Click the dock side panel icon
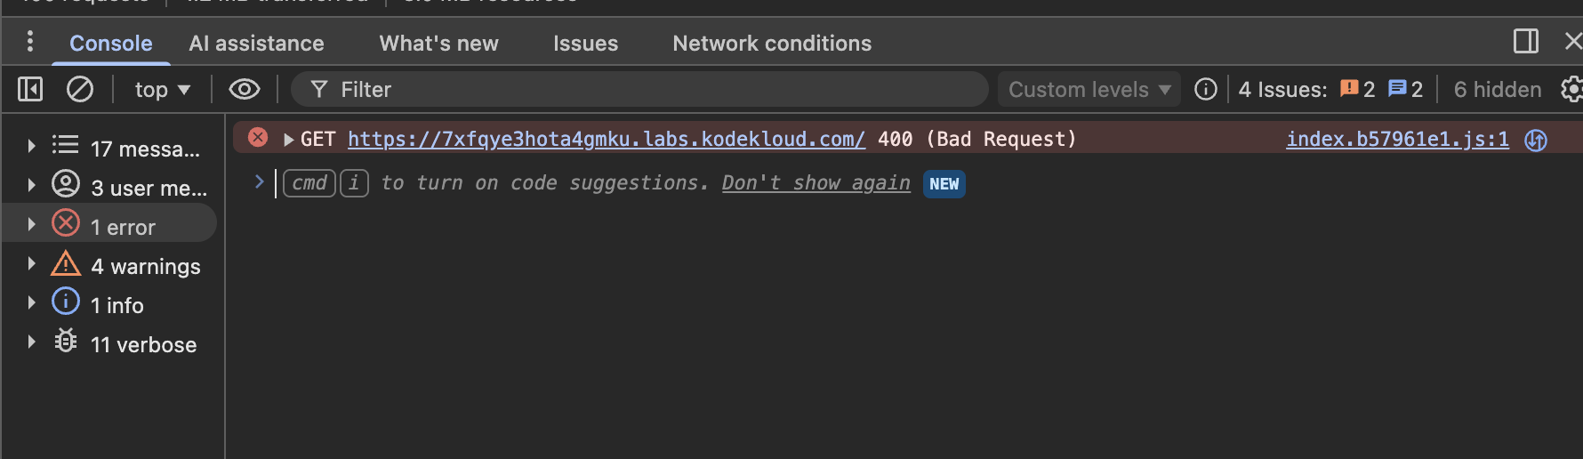 click(x=1525, y=42)
